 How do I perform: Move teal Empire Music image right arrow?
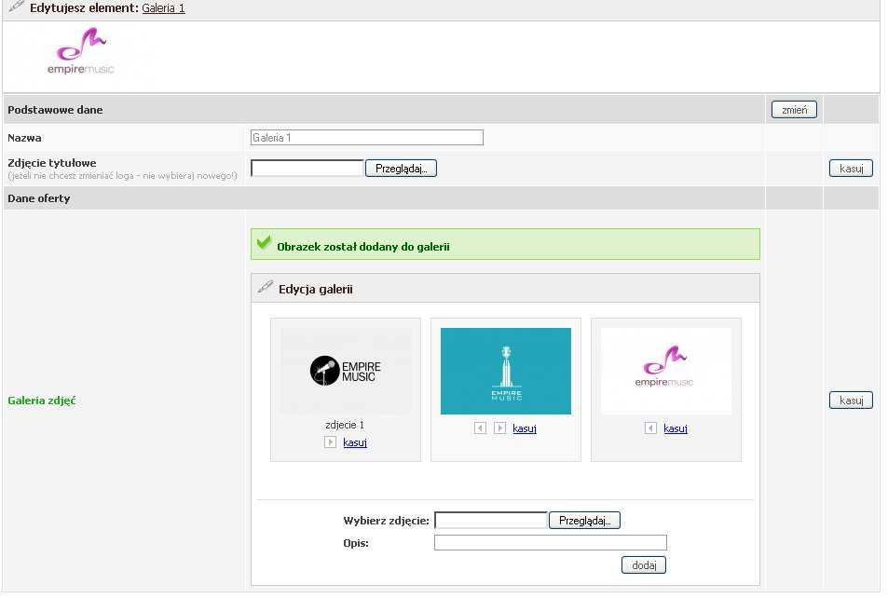pos(499,428)
